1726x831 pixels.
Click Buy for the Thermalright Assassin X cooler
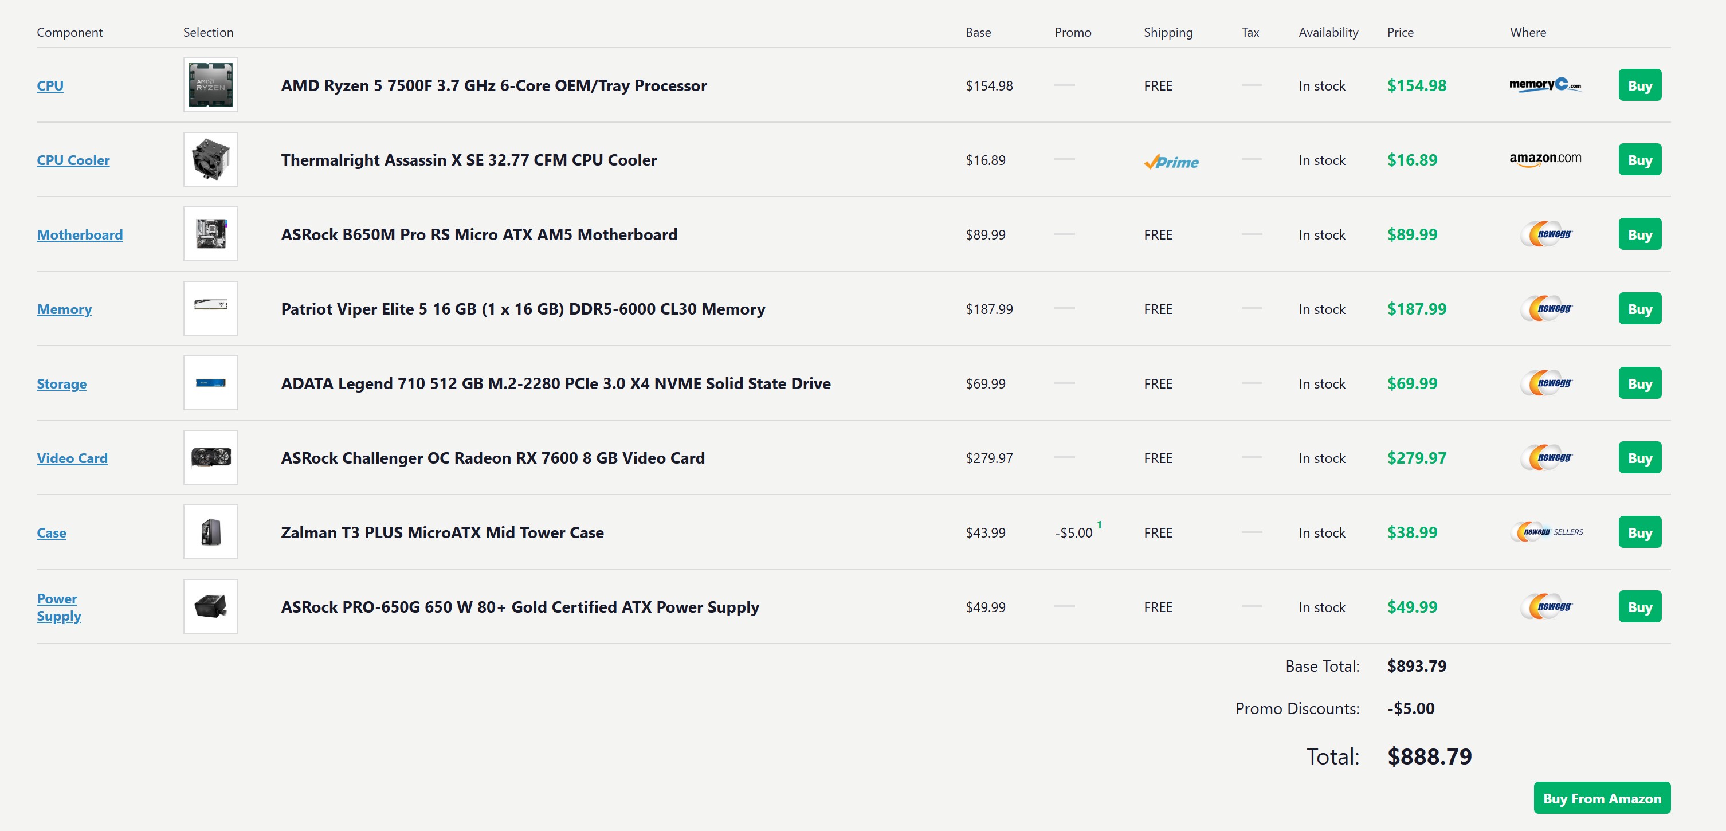(1639, 159)
